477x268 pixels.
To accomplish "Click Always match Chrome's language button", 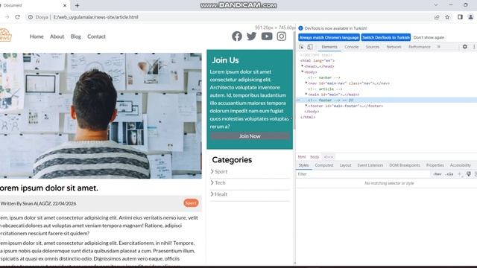I will [x=329, y=37].
